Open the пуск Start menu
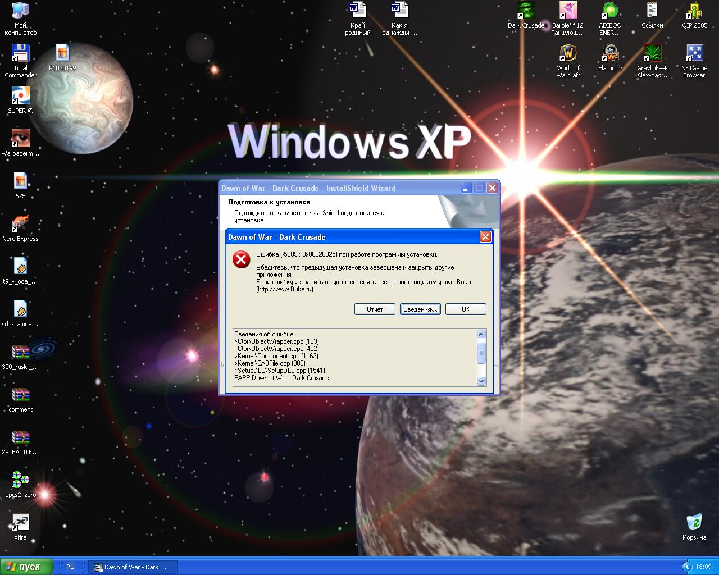Viewport: 719px width, 575px height. [x=26, y=567]
